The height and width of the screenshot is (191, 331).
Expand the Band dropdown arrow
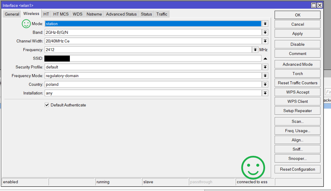click(x=265, y=32)
